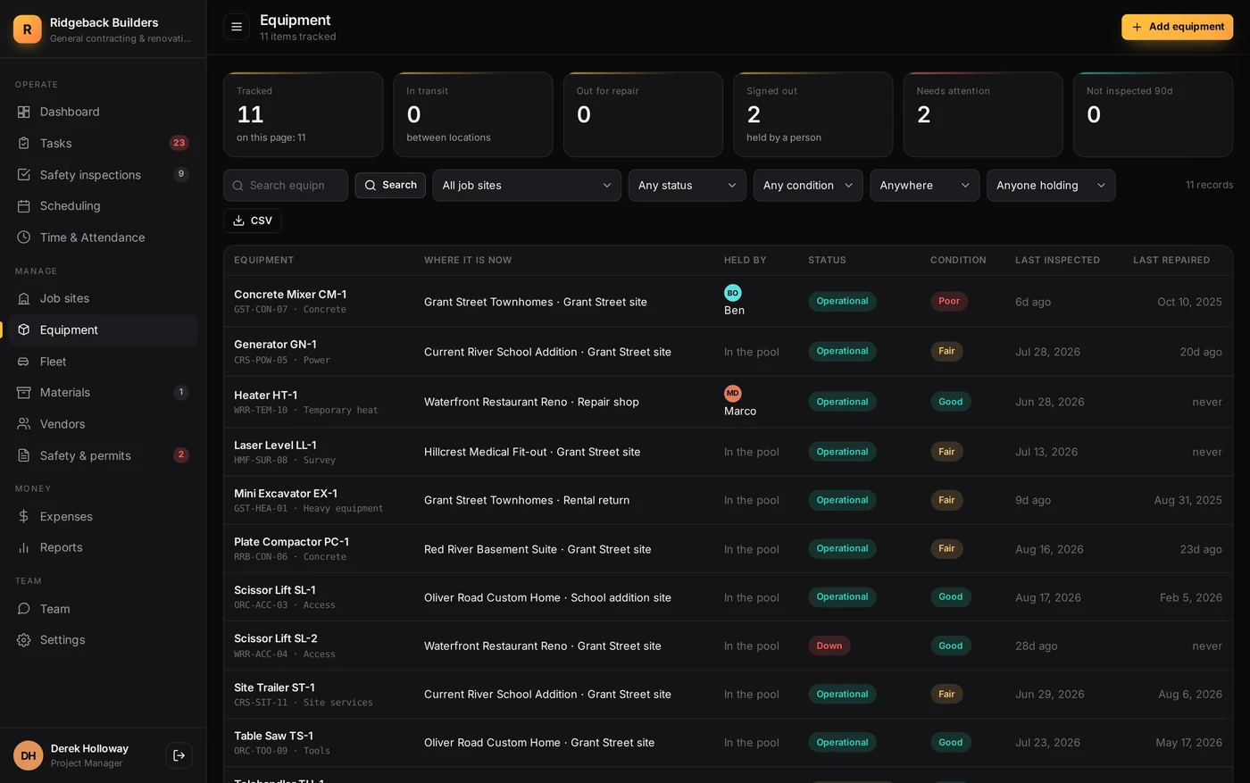
Task: Click the Needs attention summary card
Action: pos(983,114)
